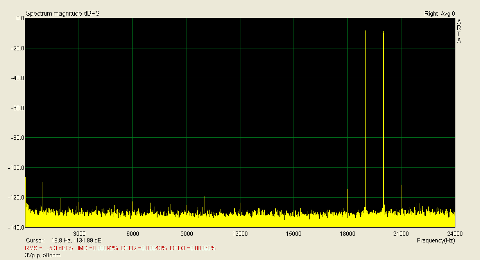The image size is (480, 260).
Task: Click the cursor readout '19.8 Hz, -134.89 dB'
Action: point(77,240)
